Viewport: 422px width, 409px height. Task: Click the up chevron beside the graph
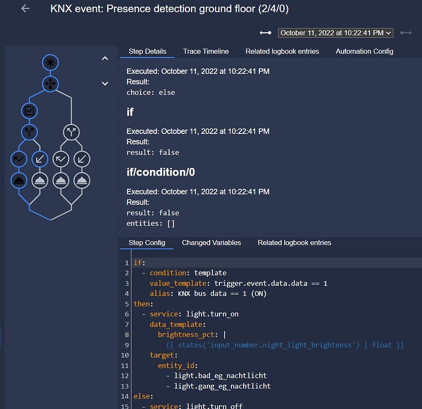point(105,59)
